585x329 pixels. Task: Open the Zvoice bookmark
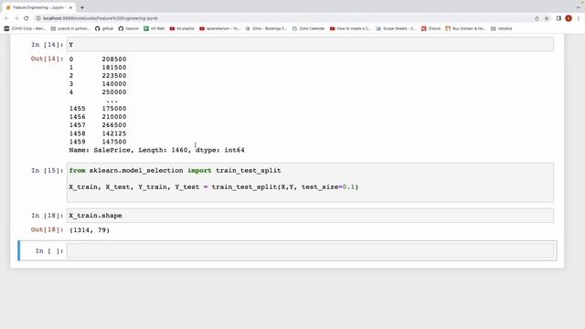click(x=431, y=28)
